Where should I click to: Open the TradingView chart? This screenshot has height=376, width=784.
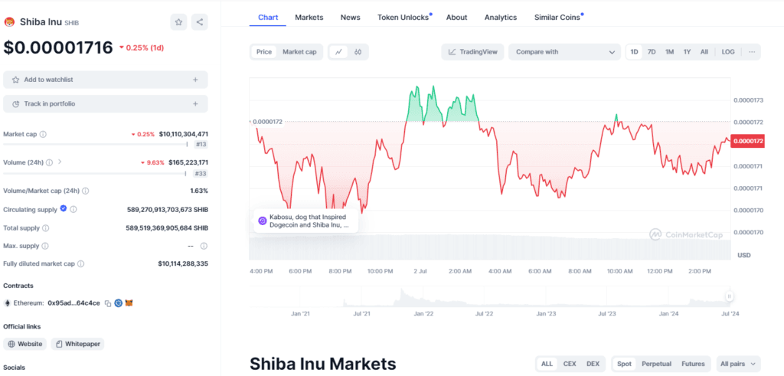pos(473,52)
